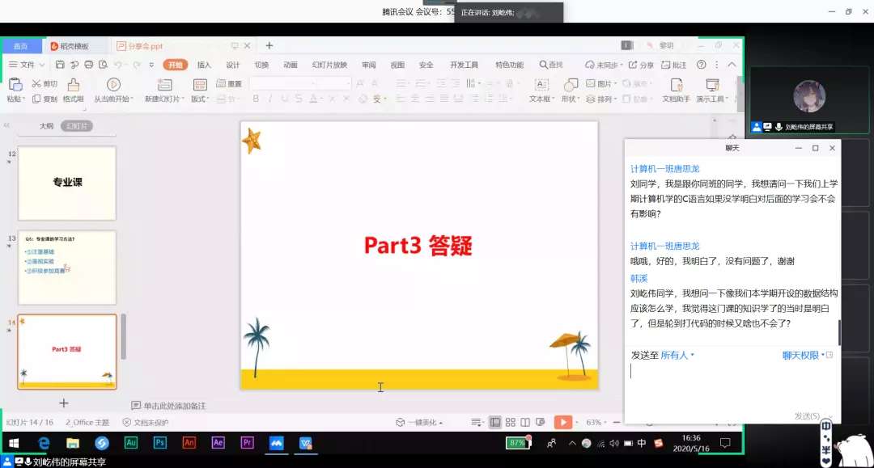This screenshot has width=874, height=468.
Task: Switch to the 插入 ribbon tab
Action: [x=204, y=65]
